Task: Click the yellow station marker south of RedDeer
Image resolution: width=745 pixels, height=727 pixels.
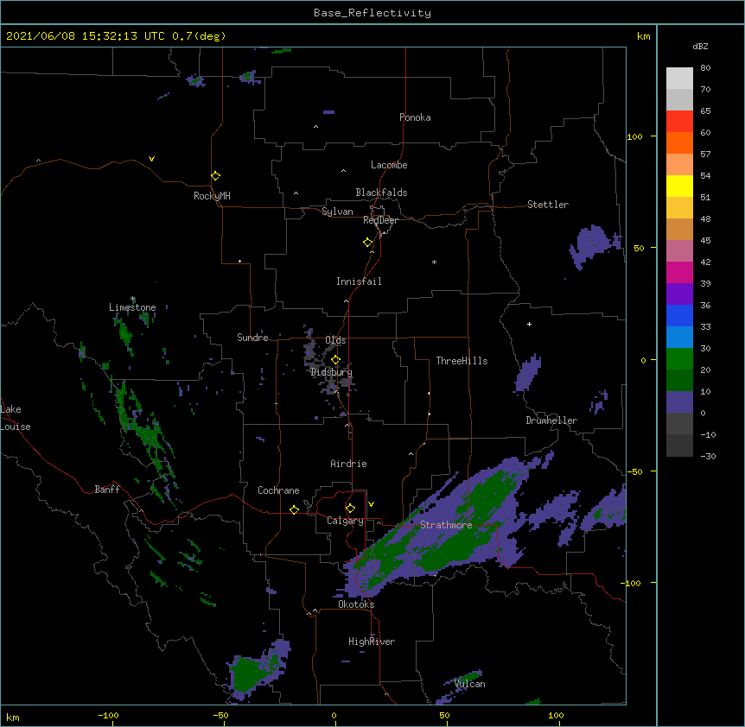Action: point(367,242)
